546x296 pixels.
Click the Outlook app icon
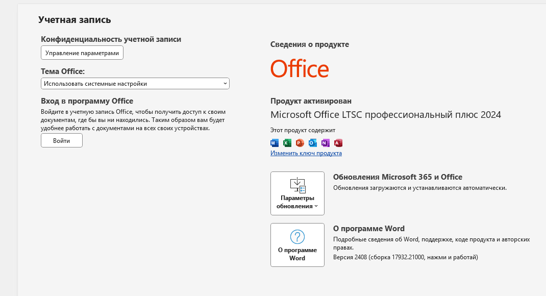(x=313, y=143)
